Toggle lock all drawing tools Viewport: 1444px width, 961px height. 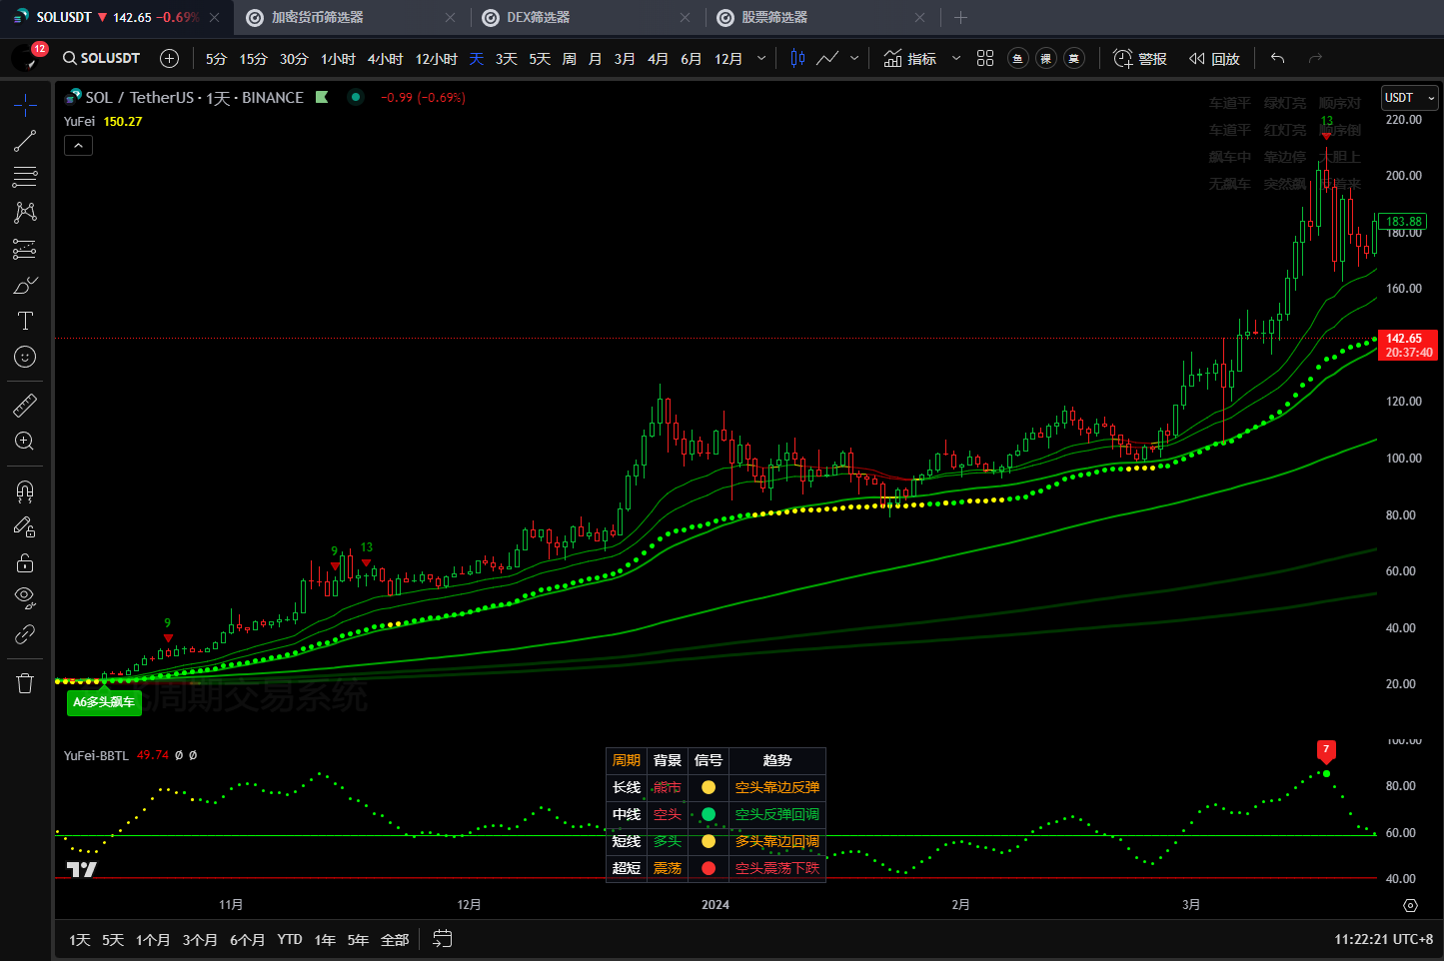[25, 562]
